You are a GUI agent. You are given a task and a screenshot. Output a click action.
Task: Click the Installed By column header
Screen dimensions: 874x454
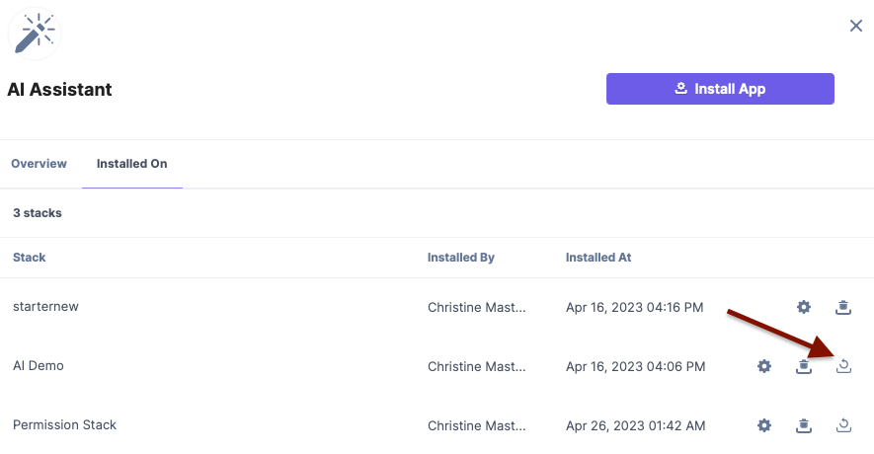pos(461,258)
